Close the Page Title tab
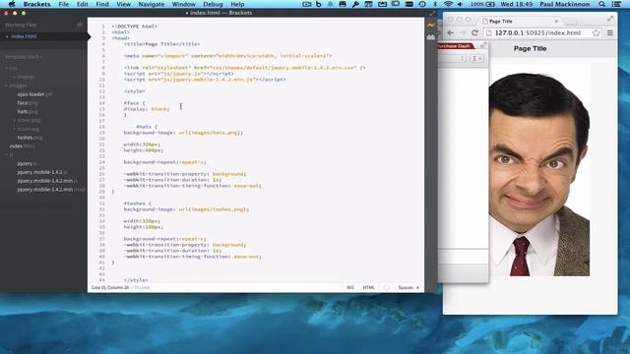Image resolution: width=630 pixels, height=354 pixels. pos(556,21)
